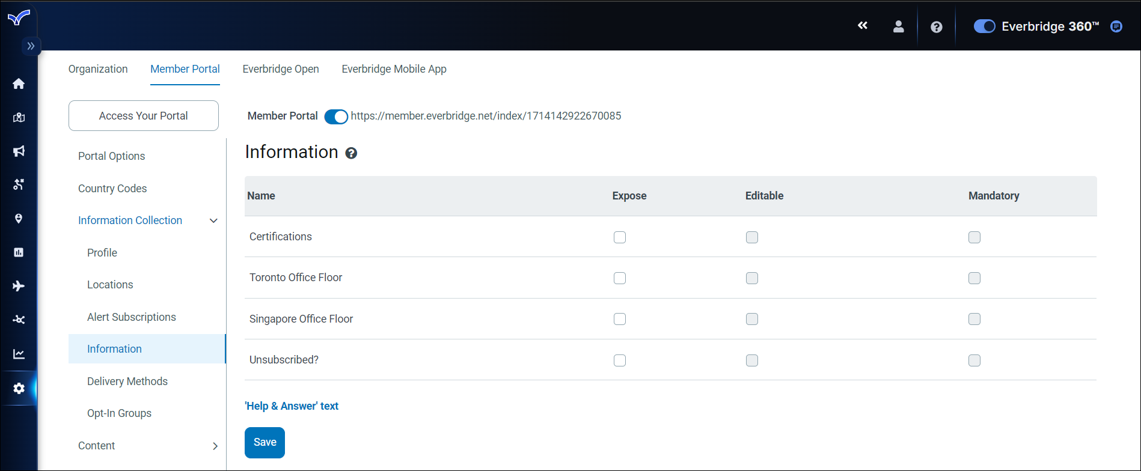1141x471 pixels.
Task: Open the Locations sub-item
Action: 110,285
